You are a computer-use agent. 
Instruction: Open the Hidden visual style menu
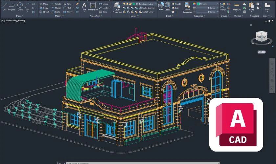pyautogui.click(x=21, y=21)
